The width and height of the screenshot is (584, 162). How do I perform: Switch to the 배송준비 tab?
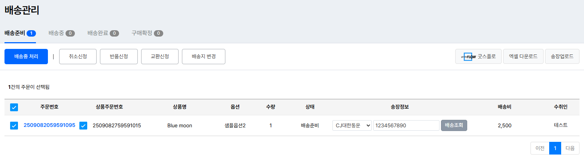pos(20,33)
